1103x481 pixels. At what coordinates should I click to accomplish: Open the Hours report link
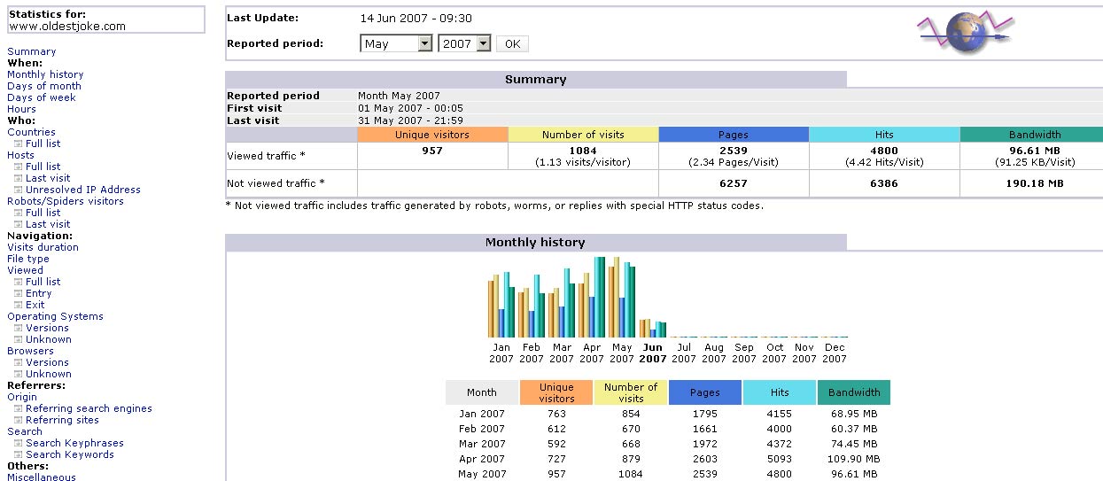pyautogui.click(x=22, y=109)
